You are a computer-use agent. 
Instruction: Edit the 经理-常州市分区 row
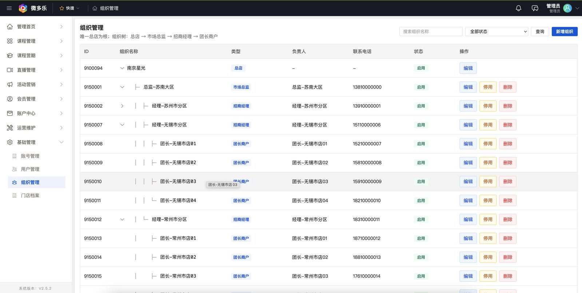pos(468,219)
